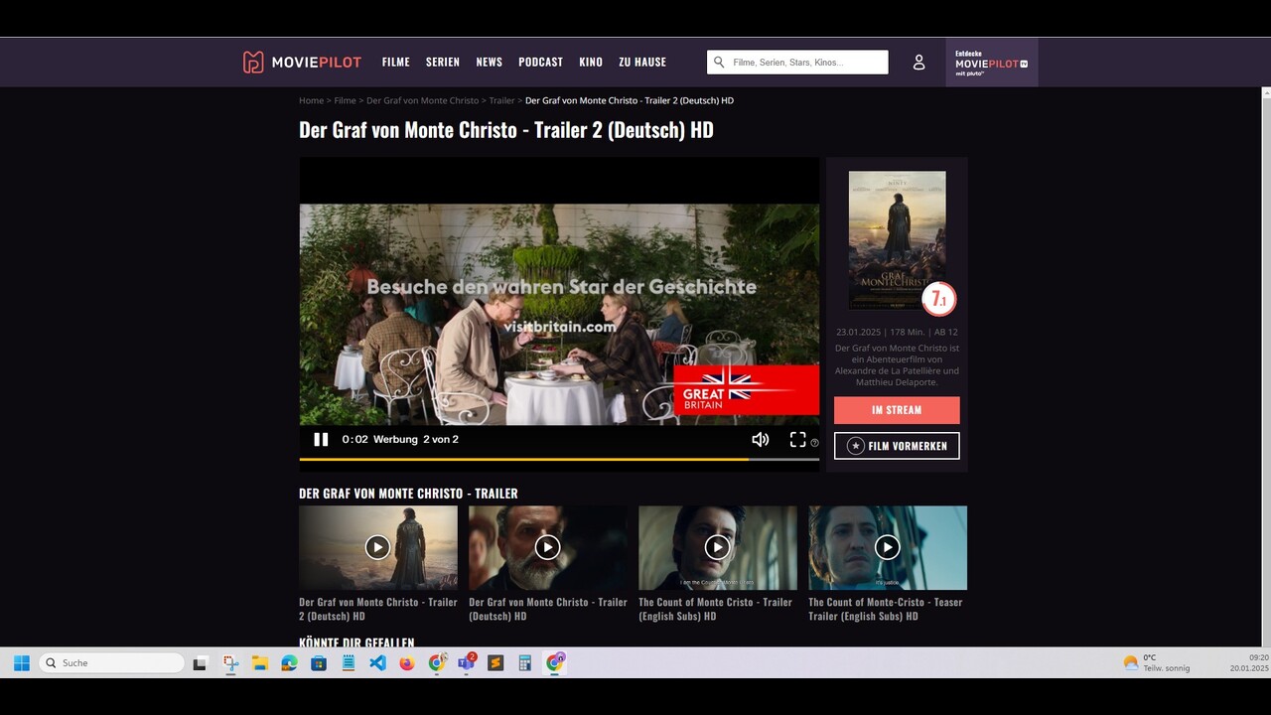The width and height of the screenshot is (1271, 715).
Task: Open the SERIEN menu
Action: pyautogui.click(x=443, y=62)
